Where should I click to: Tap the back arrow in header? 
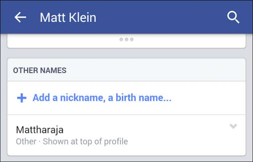(20, 17)
